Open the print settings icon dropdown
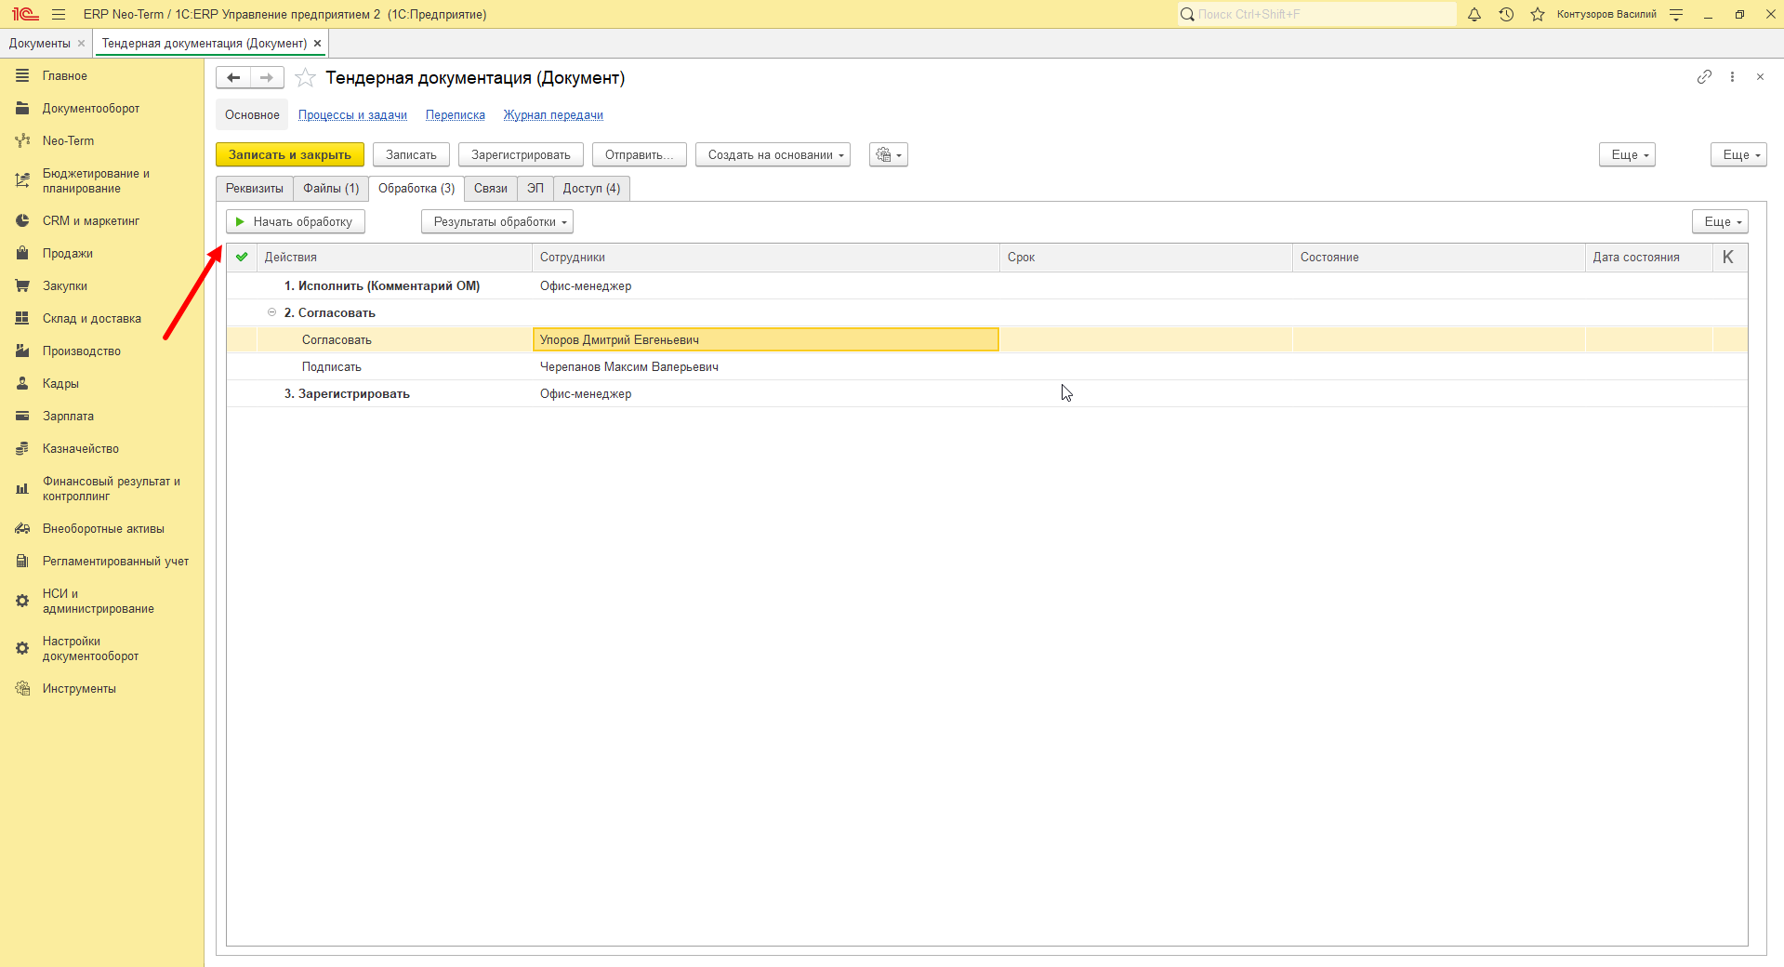Image resolution: width=1784 pixels, height=967 pixels. click(889, 154)
